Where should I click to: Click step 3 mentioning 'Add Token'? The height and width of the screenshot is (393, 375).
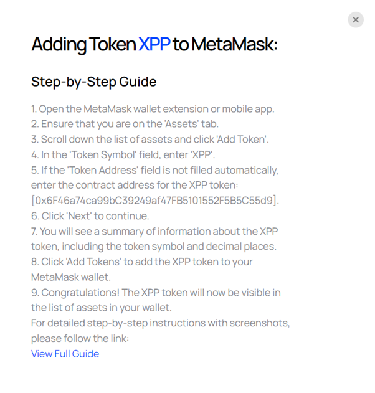pyautogui.click(x=150, y=140)
